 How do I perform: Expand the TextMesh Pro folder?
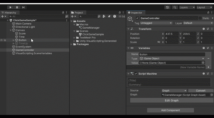coord(74,38)
